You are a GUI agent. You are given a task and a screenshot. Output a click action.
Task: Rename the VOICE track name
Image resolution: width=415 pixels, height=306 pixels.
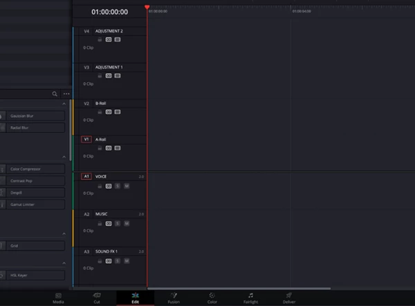pos(101,177)
